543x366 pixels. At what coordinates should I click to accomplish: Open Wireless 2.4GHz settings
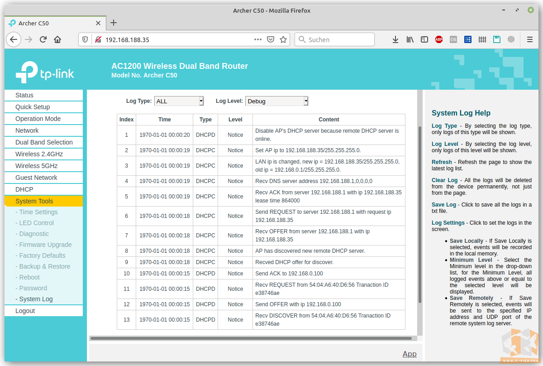tap(43, 154)
